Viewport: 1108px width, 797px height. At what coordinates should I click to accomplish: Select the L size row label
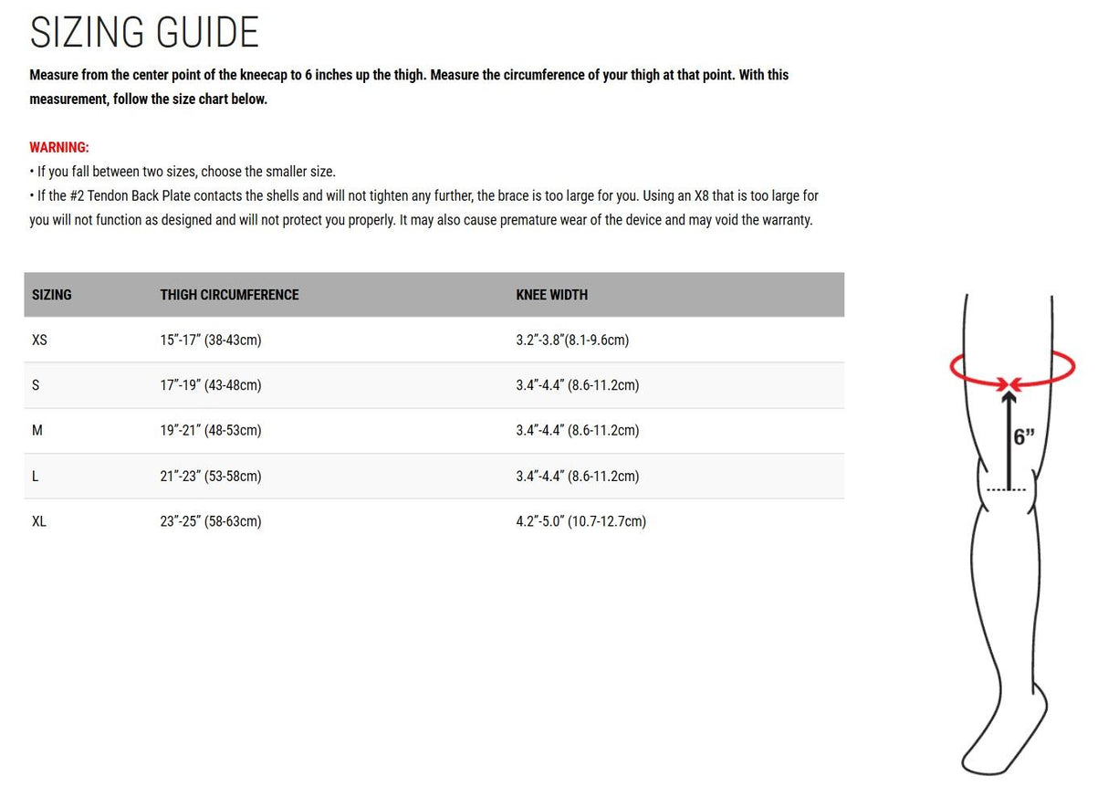pos(36,476)
